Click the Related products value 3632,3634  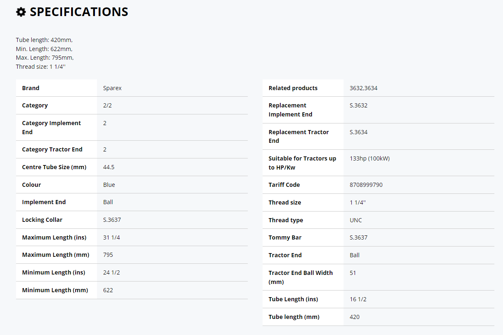[x=363, y=88]
